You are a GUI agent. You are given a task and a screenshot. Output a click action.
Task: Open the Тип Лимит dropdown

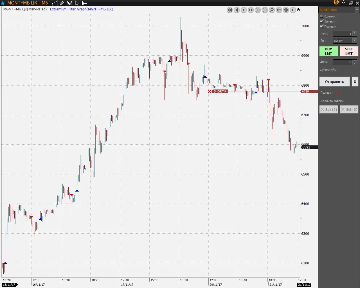(x=345, y=41)
